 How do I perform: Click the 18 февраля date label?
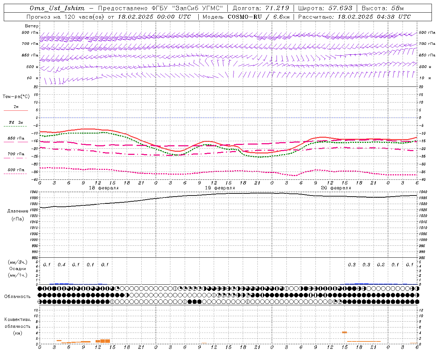click(104, 188)
